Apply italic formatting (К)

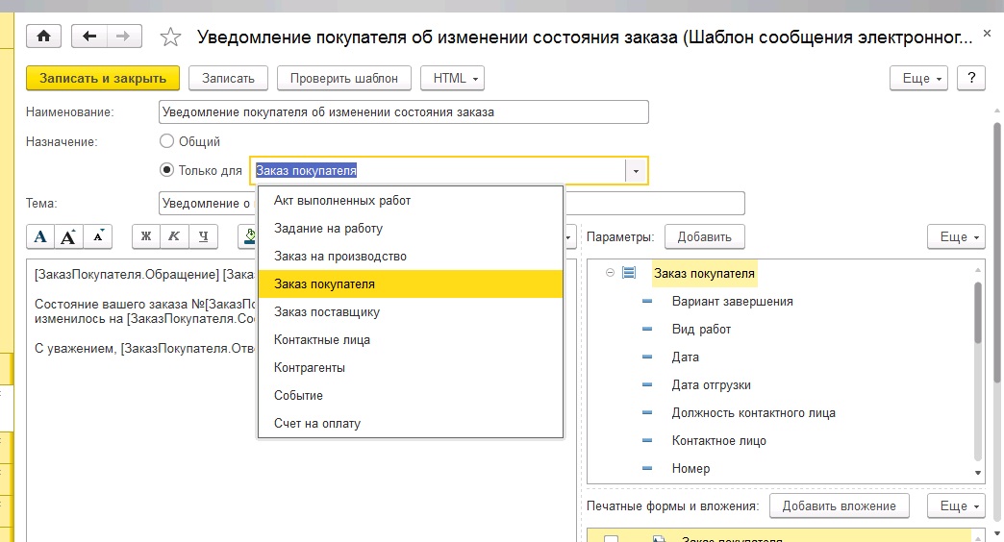(174, 236)
